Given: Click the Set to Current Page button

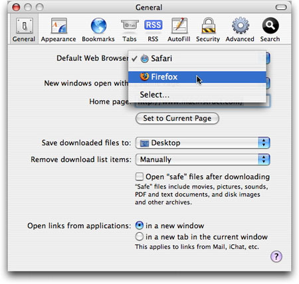Looking at the screenshot, I should (x=177, y=118).
